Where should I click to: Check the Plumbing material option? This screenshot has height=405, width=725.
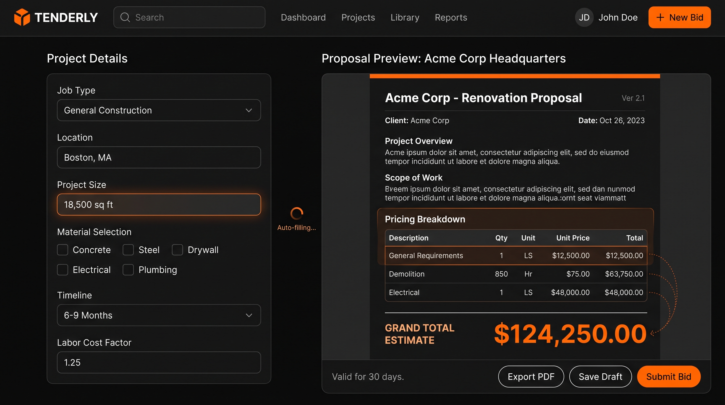[128, 270]
